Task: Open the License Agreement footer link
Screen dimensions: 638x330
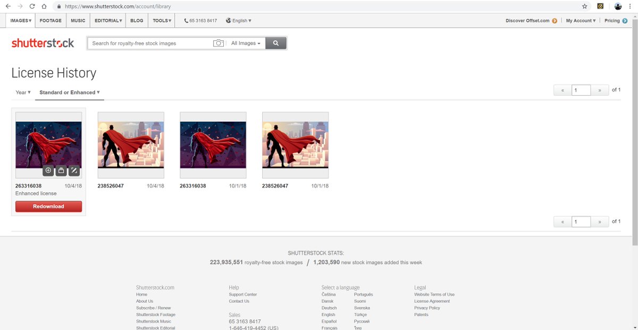Action: [x=432, y=301]
